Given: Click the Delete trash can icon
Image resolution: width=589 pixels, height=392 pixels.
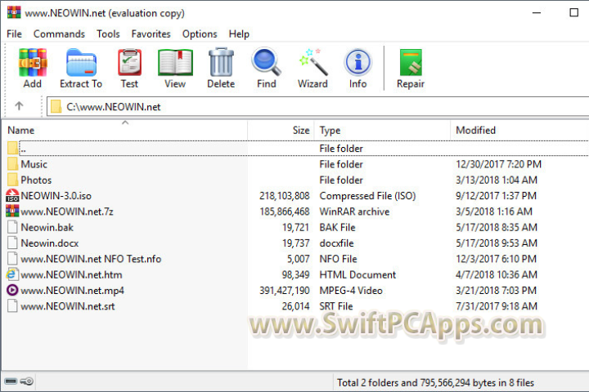Looking at the screenshot, I should 221,63.
